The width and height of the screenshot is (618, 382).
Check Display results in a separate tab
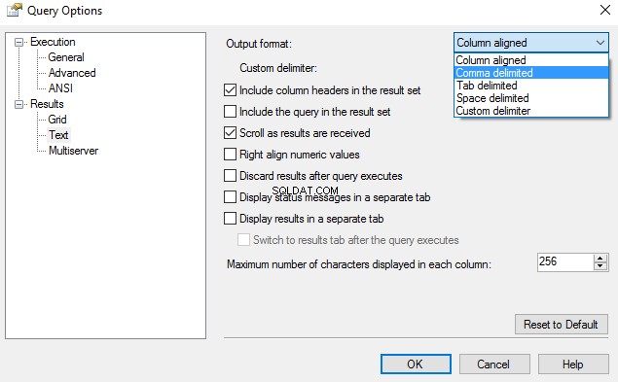(x=231, y=218)
